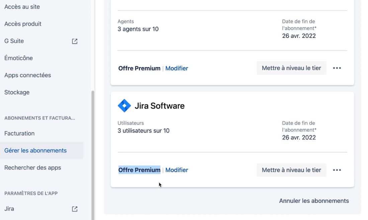The height and width of the screenshot is (220, 368).
Task: Click Mettre à niveau le tier for agents card
Action: tap(291, 68)
